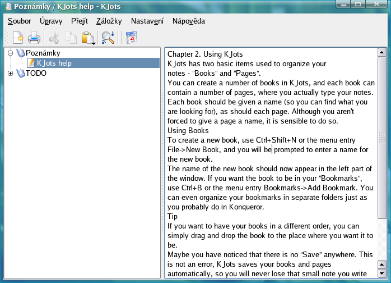Minimize the KJots window
391x283 pixels.
point(343,4)
